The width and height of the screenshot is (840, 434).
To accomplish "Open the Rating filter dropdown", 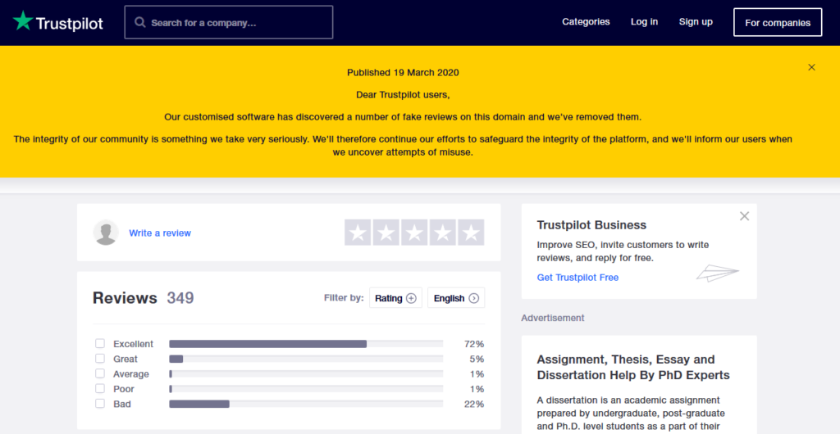I will click(395, 298).
